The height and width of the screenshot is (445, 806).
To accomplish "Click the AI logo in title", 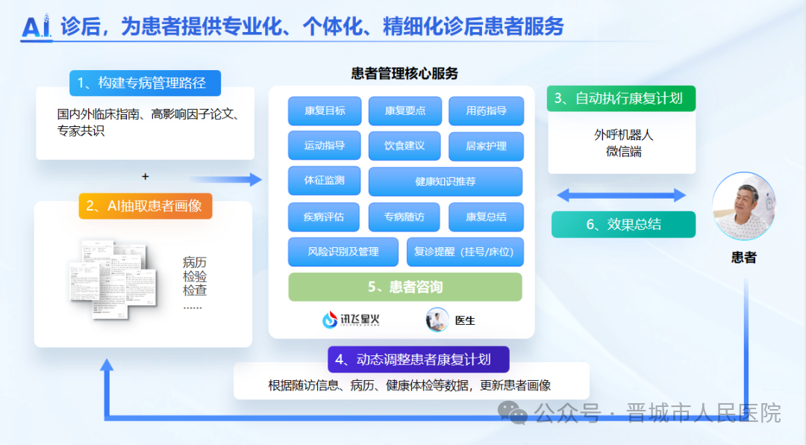I will [x=36, y=26].
